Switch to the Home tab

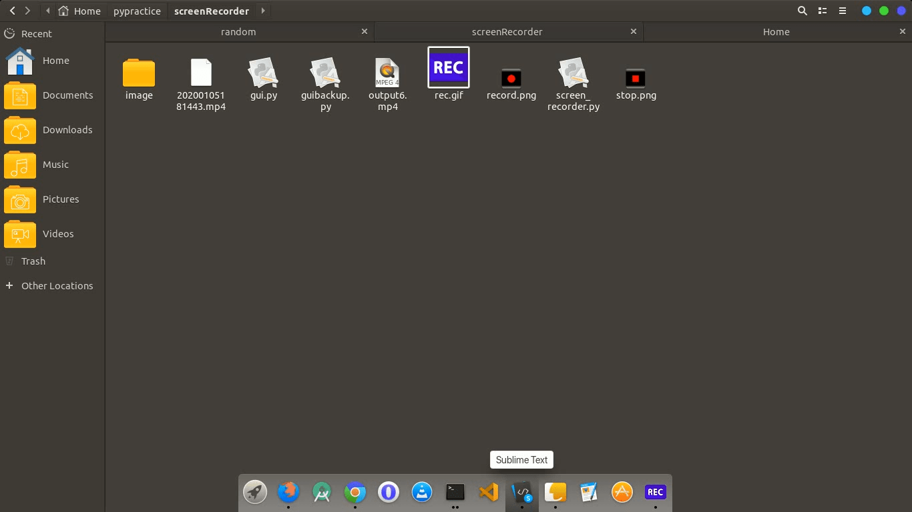click(776, 32)
